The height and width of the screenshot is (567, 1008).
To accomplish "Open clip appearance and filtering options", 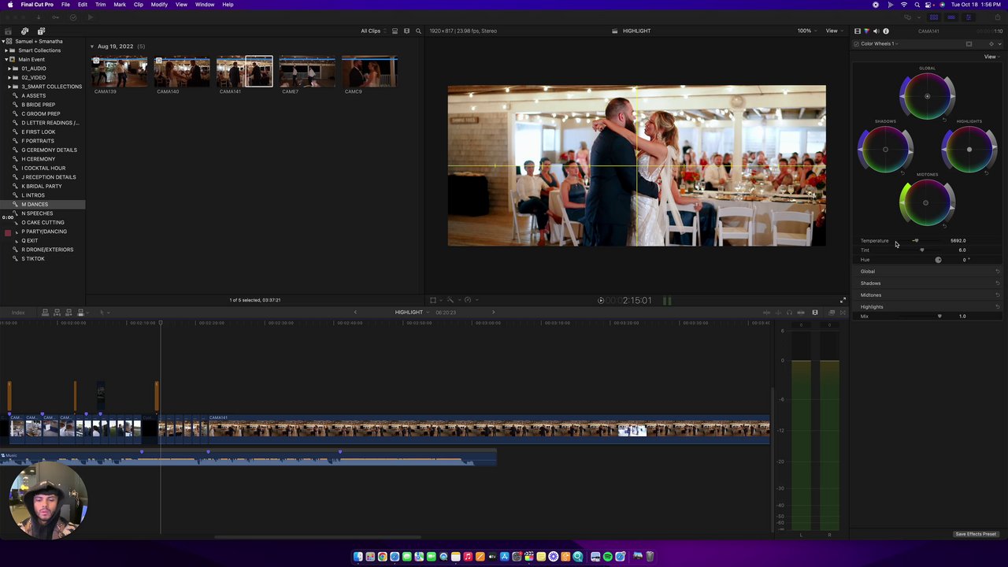I will pyautogui.click(x=406, y=31).
